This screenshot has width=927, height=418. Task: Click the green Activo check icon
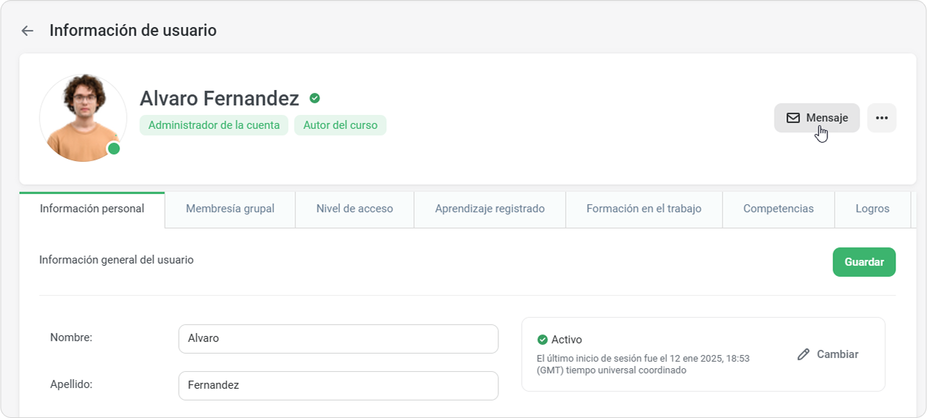pyautogui.click(x=542, y=340)
